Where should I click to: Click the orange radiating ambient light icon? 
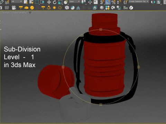click(60, 8)
